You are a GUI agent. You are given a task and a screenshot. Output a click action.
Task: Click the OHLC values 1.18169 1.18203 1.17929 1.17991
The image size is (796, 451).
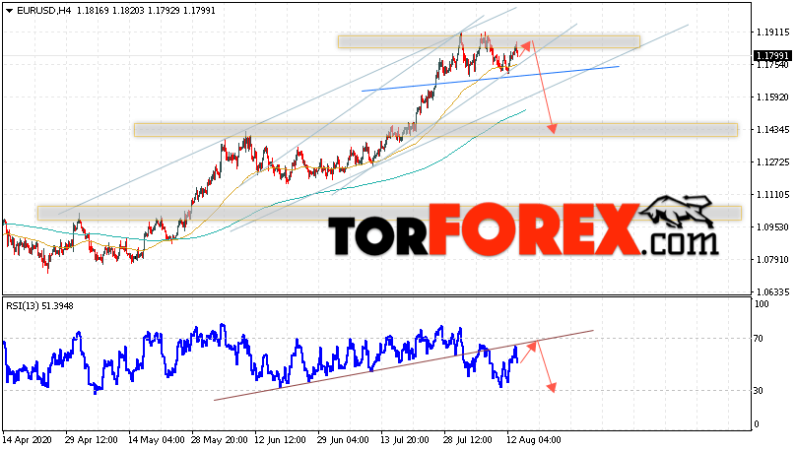tap(146, 11)
